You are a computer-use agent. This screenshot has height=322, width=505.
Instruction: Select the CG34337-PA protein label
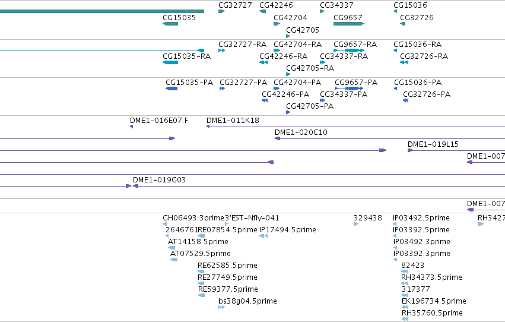[344, 94]
